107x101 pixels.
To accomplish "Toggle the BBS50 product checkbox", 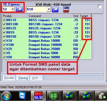I will (4, 36).
